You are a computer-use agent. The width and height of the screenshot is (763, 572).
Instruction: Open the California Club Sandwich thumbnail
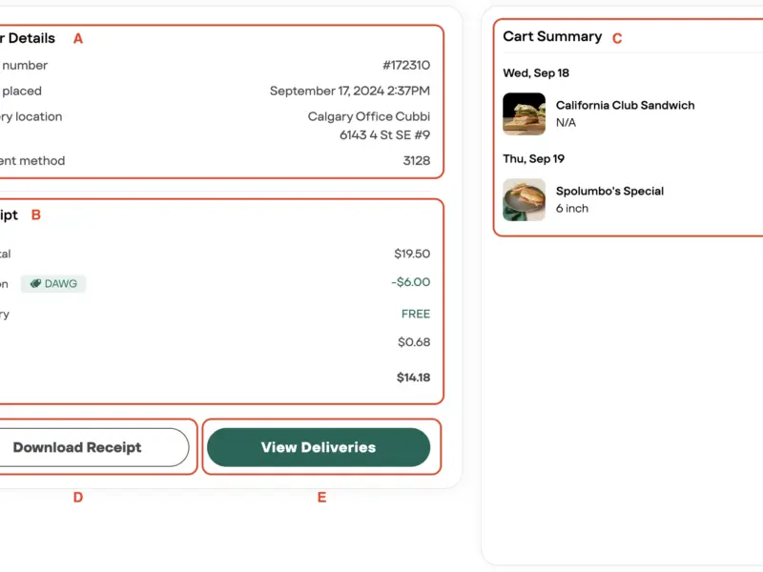pyautogui.click(x=524, y=114)
